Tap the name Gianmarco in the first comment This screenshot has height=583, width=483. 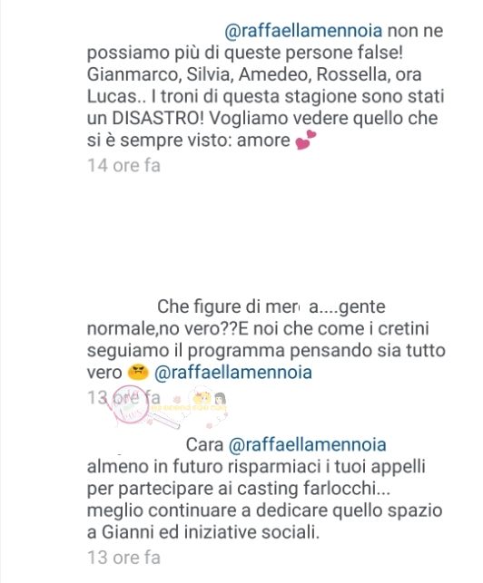click(134, 74)
